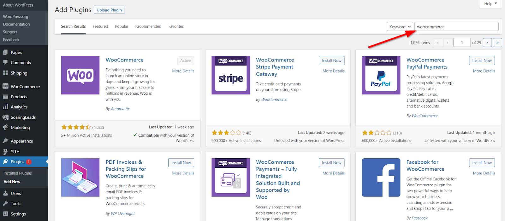
Task: Open the Settings sidebar icon
Action: (5, 214)
